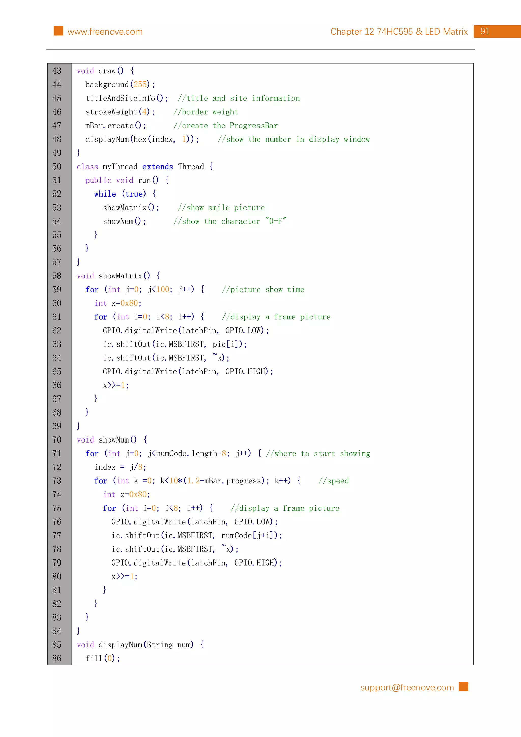Click the line 'void showNum() {'
521x737 pixels.
point(112,439)
